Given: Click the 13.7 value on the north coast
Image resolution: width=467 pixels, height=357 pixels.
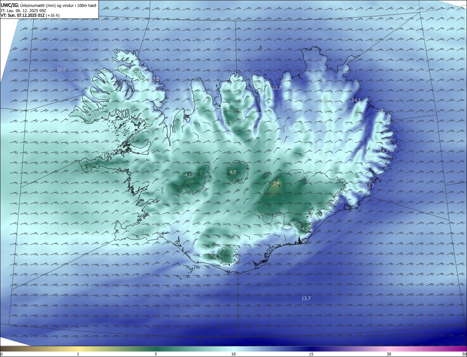Looking at the screenshot, I should click(277, 88).
